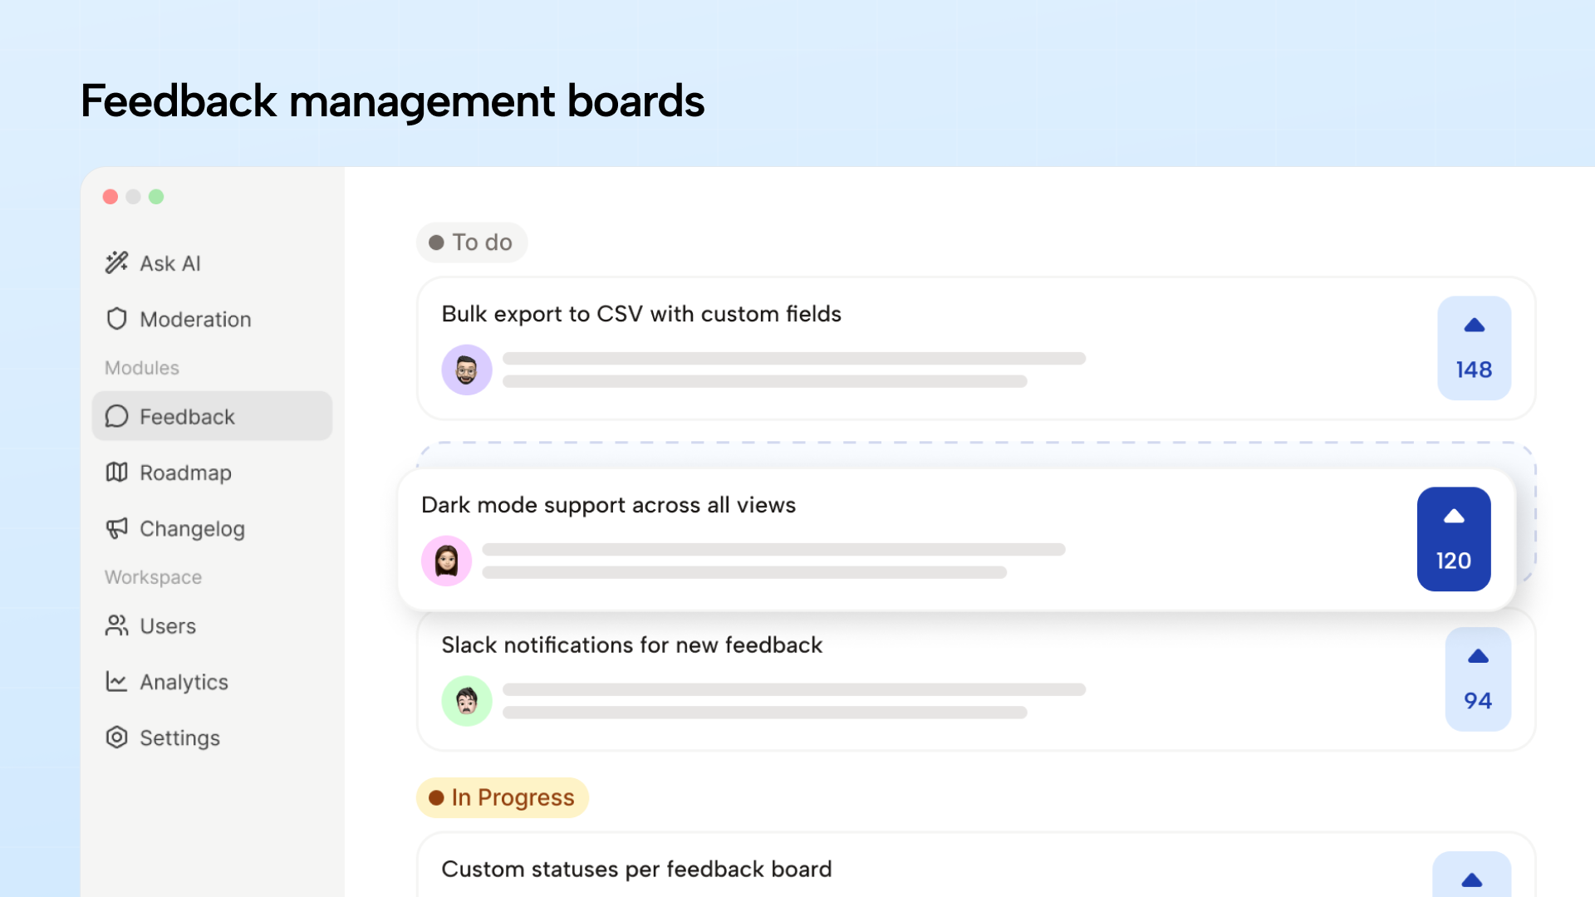Image resolution: width=1595 pixels, height=897 pixels.
Task: Click the In Progress status tag
Action: [503, 797]
